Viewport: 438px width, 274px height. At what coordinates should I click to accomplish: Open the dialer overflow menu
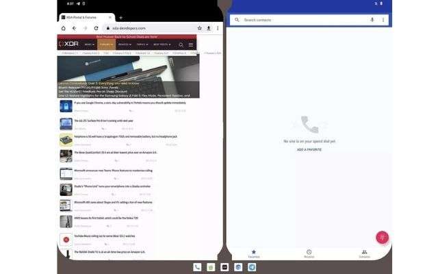tap(383, 20)
